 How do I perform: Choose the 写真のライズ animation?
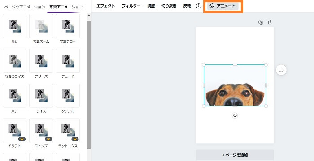[x=15, y=61]
